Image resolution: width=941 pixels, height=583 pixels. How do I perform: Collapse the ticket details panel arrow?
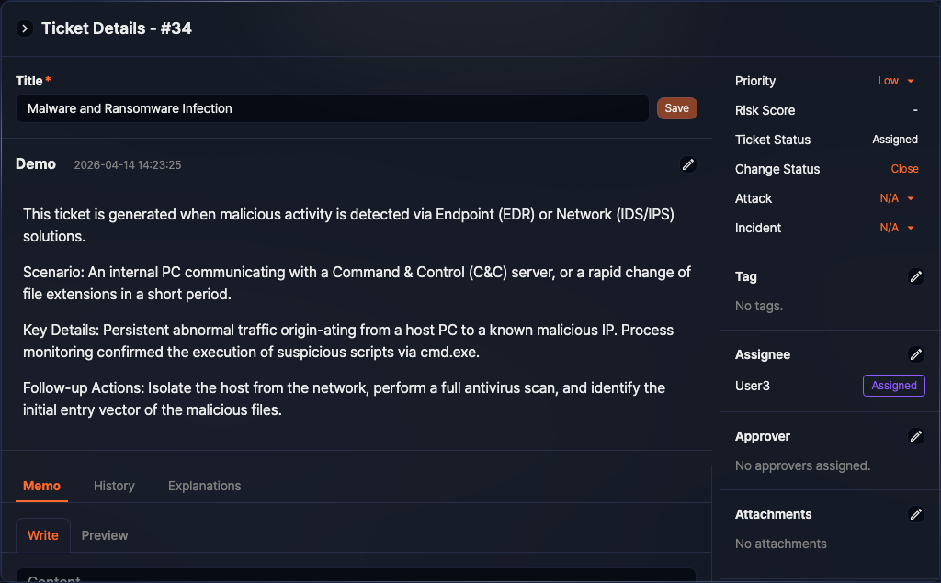click(25, 28)
